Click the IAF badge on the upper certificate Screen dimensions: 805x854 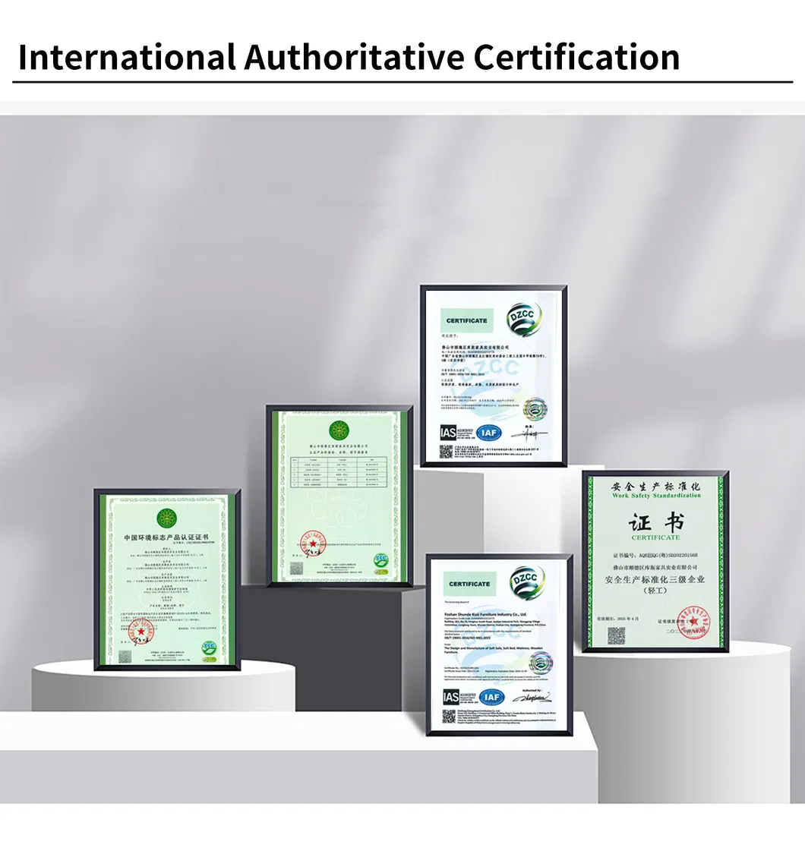coord(490,433)
